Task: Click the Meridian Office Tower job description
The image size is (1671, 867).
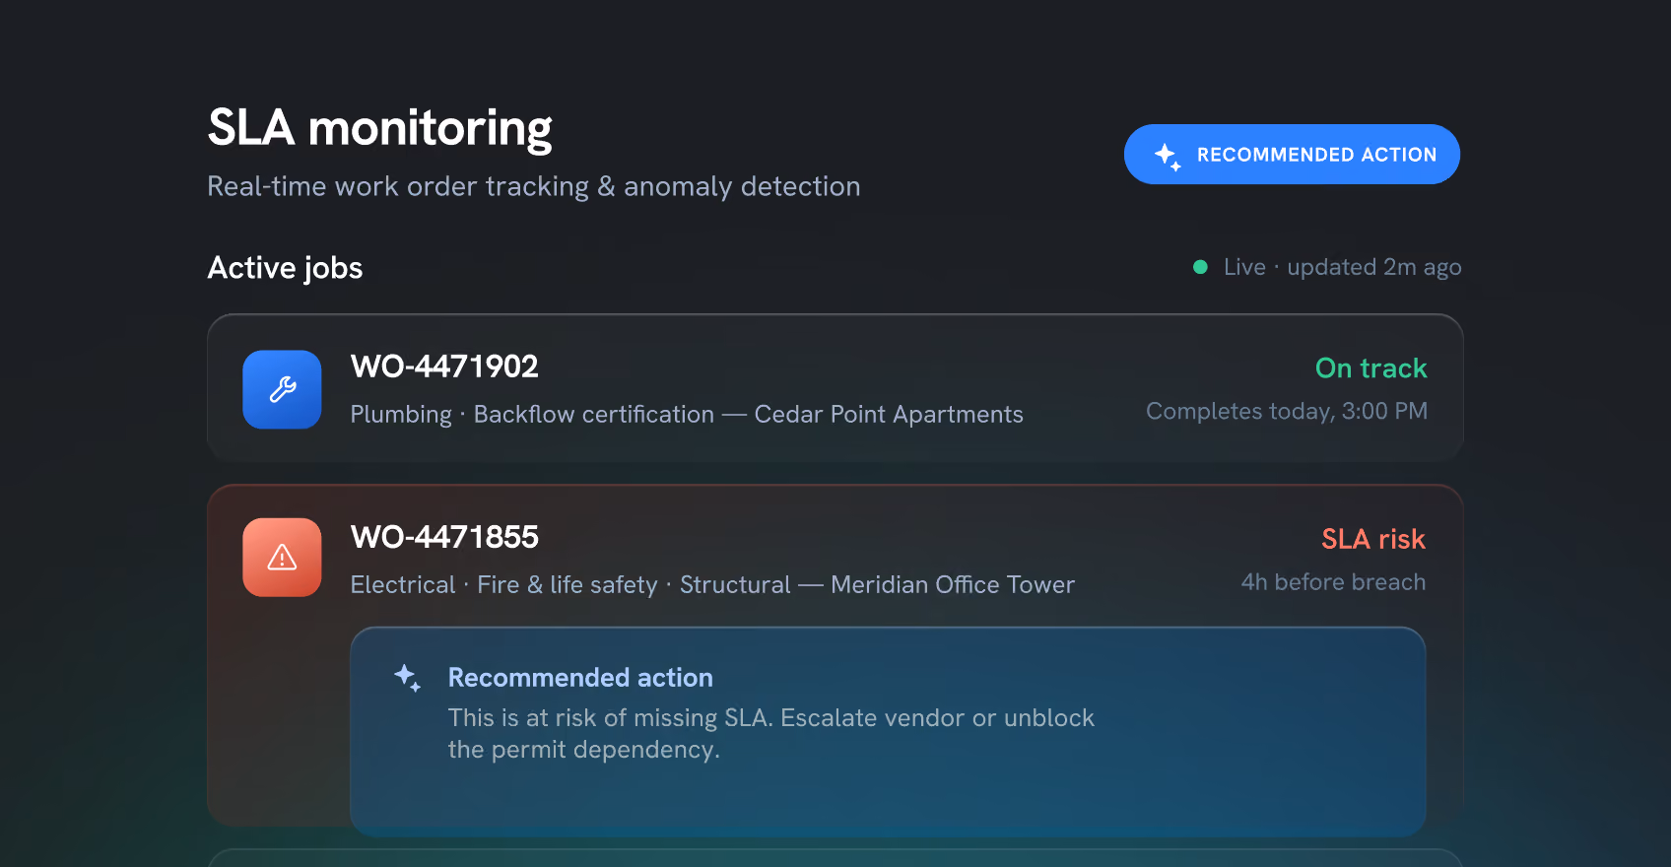Action: 712,585
